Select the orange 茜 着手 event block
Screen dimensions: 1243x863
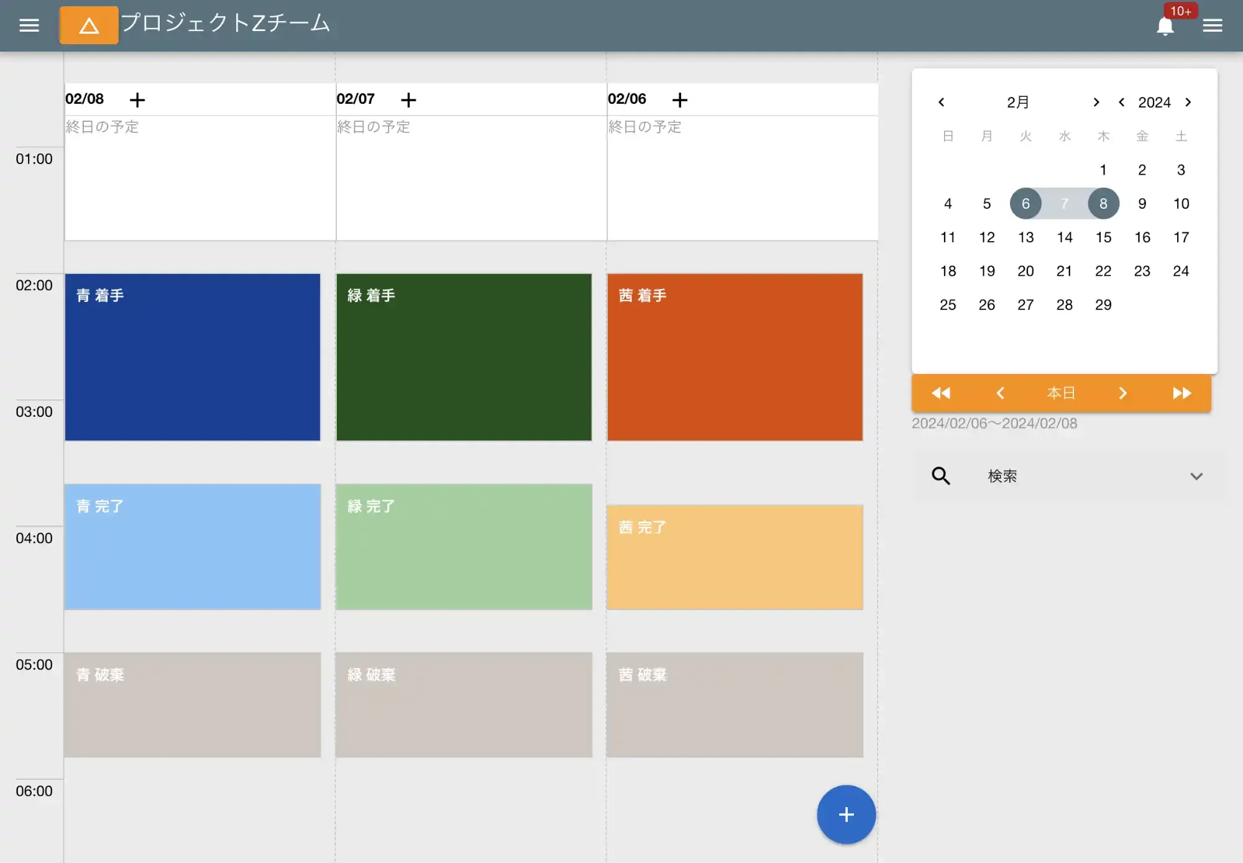tap(735, 357)
